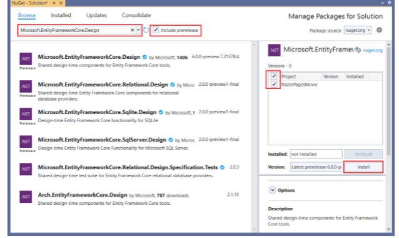
Task: Click the window options gear at top right
Action: (x=390, y=3)
